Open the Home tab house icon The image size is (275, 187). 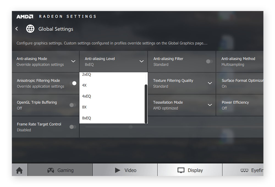pos(20,170)
